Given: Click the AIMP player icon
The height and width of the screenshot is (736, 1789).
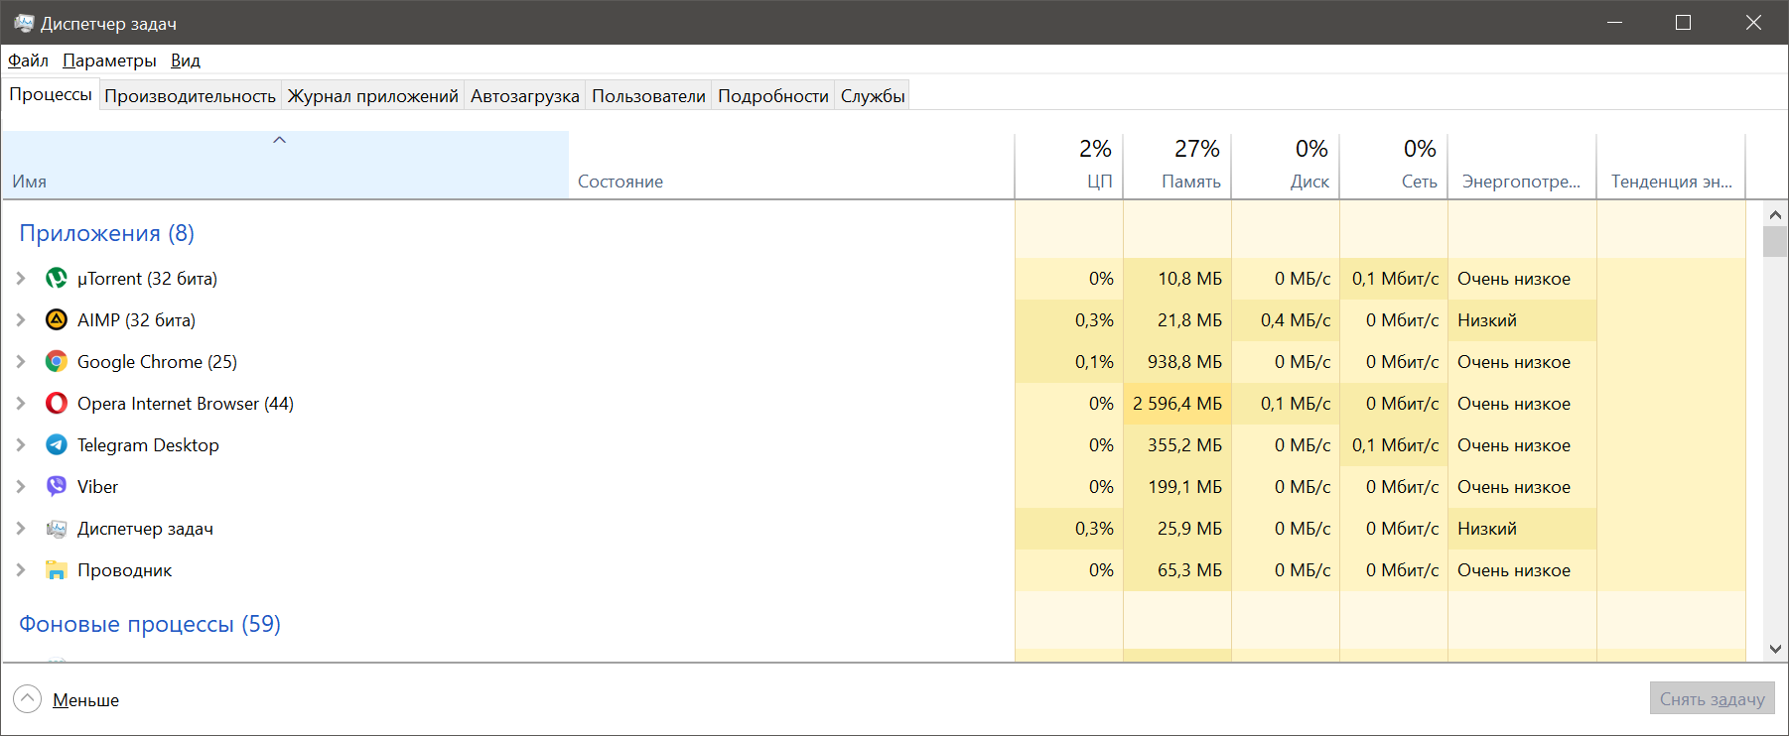Looking at the screenshot, I should click(x=57, y=320).
